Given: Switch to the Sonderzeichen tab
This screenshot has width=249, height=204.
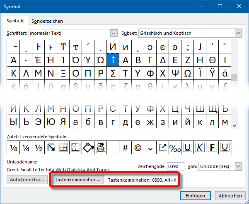Looking at the screenshot, I should 47,21.
